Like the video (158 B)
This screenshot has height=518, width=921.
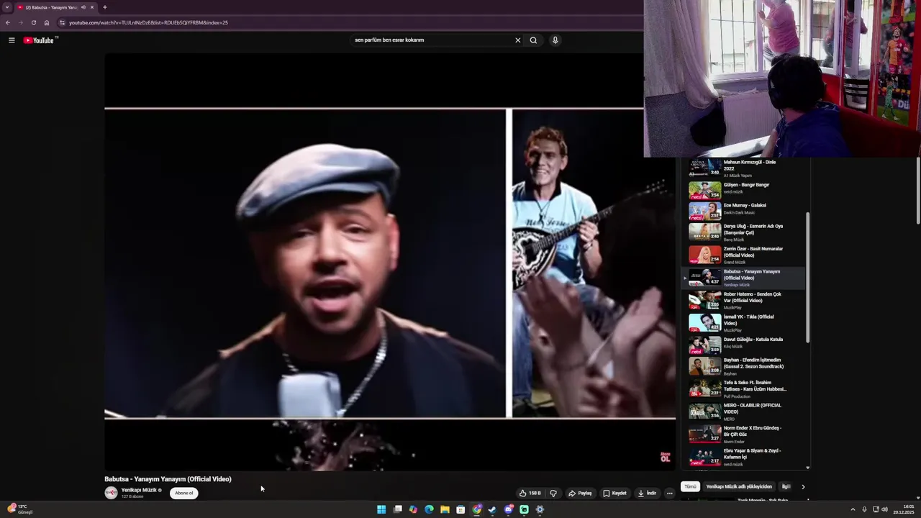click(x=530, y=494)
